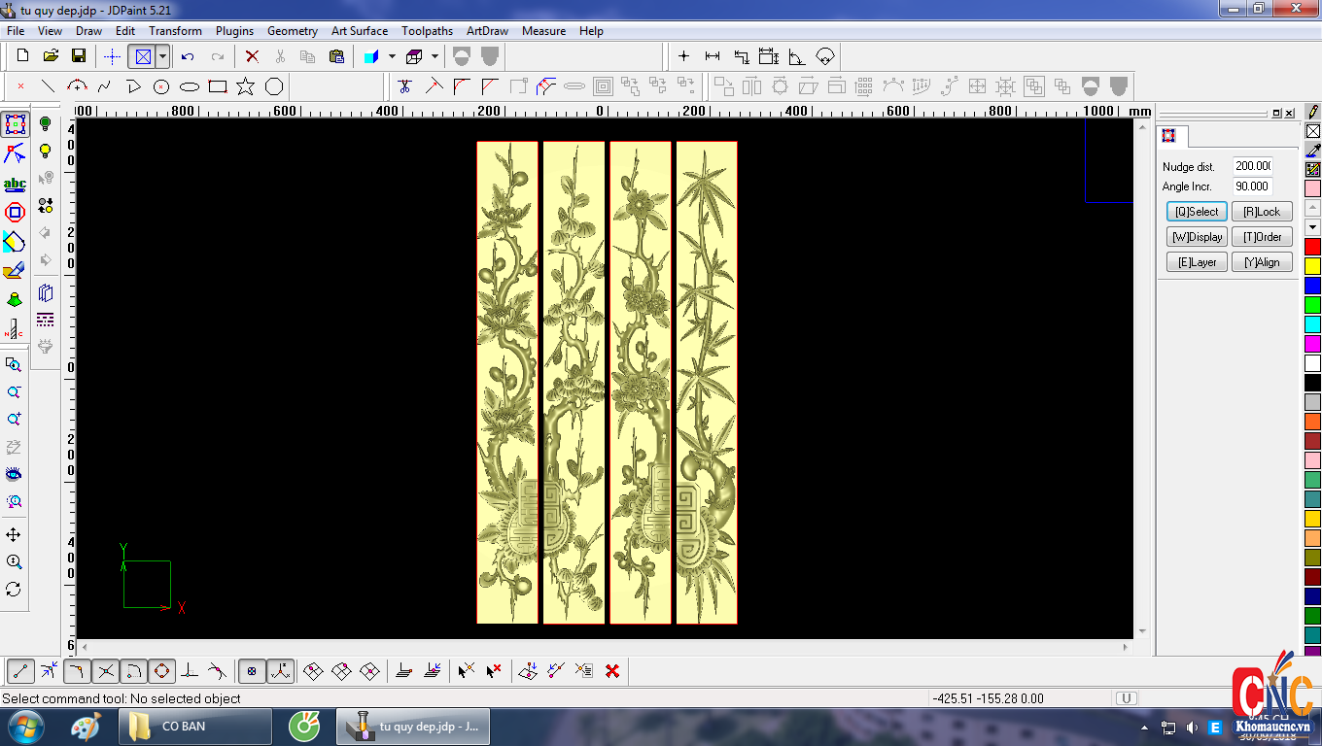Choose the ellipse drawing tool
Image resolution: width=1322 pixels, height=746 pixels.
pos(190,86)
